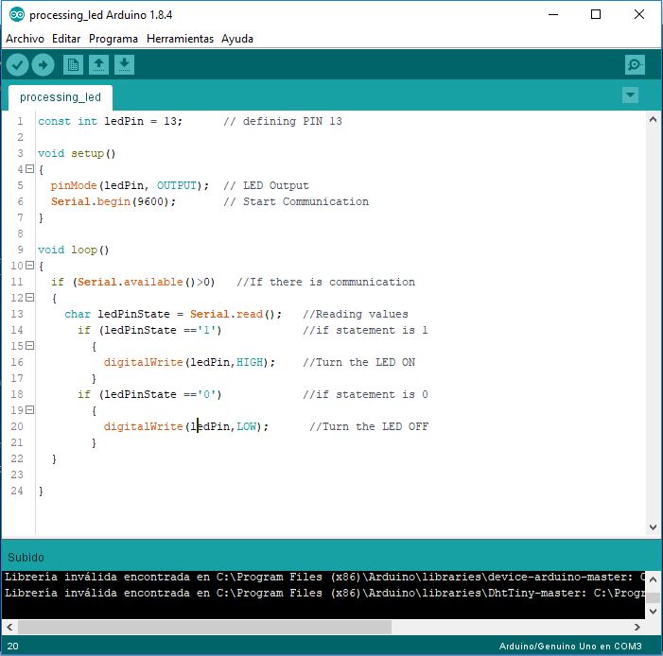663x656 pixels.
Task: Click console scrollbar down arrow
Action: pyautogui.click(x=653, y=612)
